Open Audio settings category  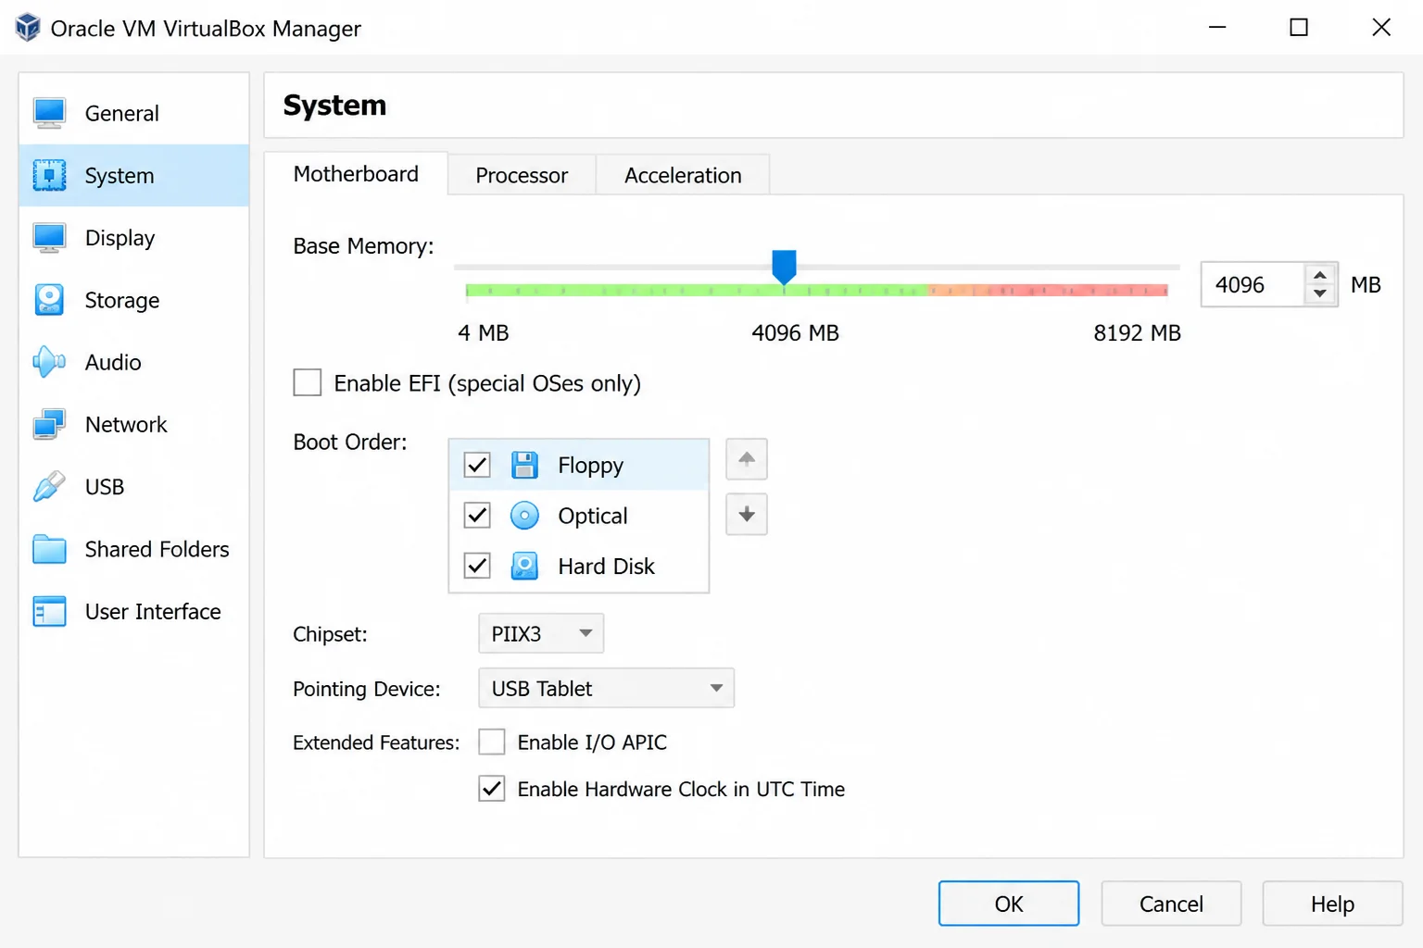(134, 362)
